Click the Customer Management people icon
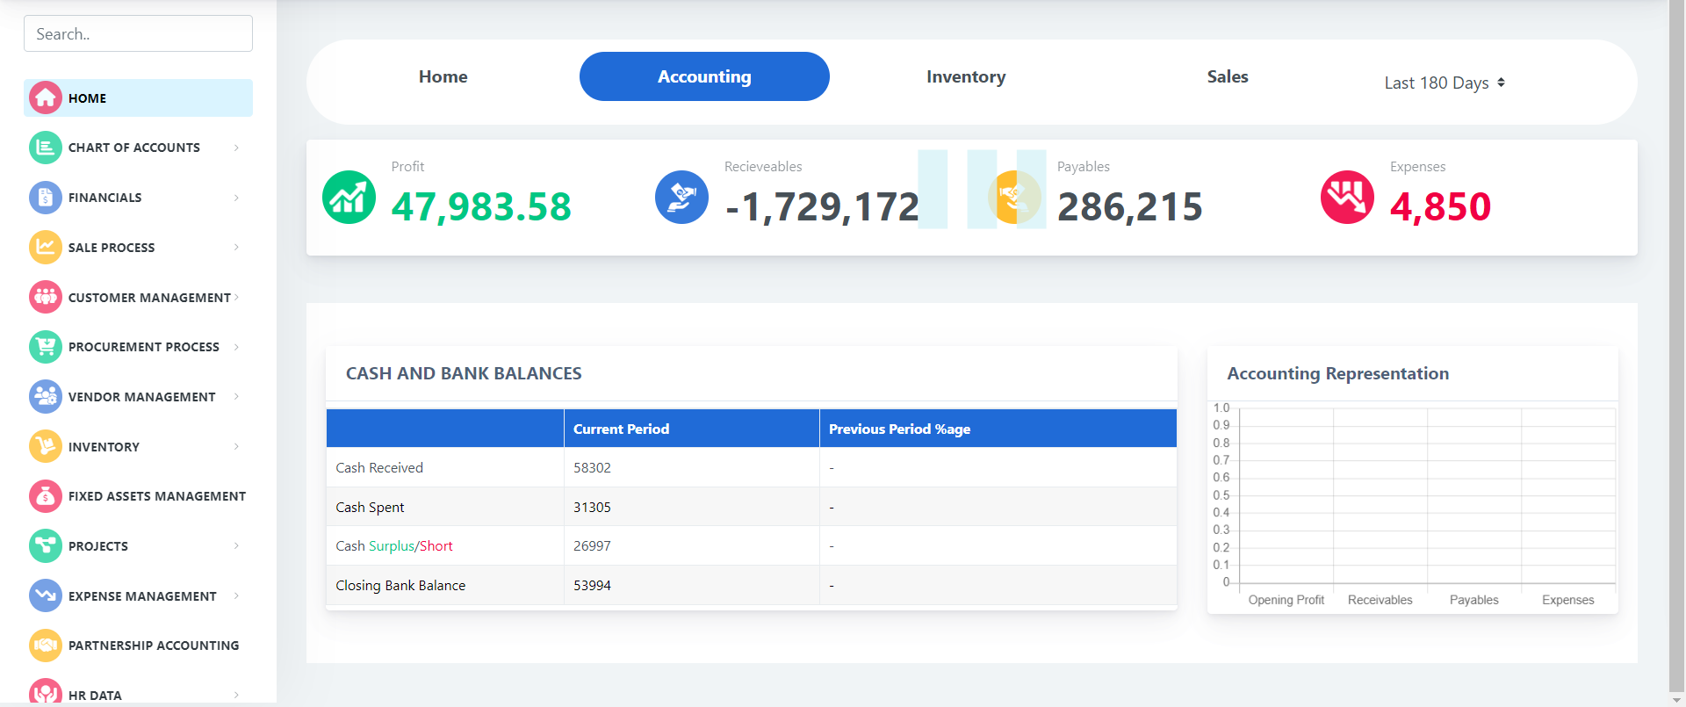 pos(46,297)
